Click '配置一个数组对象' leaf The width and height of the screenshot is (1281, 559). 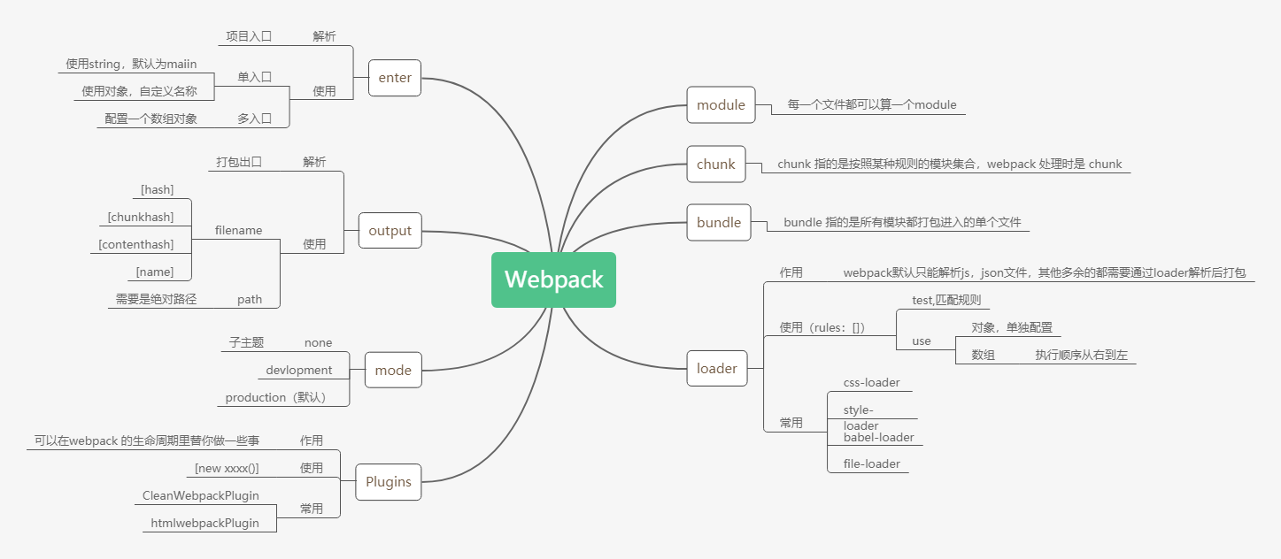pyautogui.click(x=150, y=118)
